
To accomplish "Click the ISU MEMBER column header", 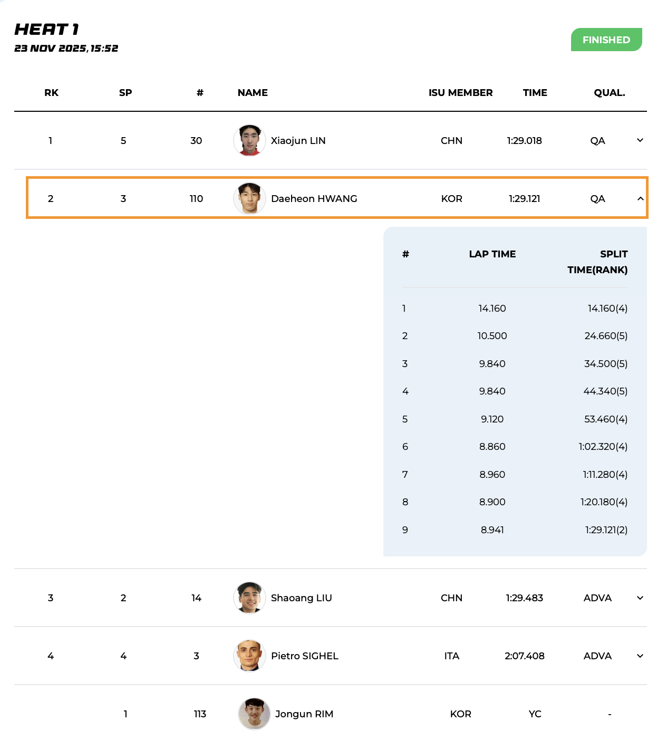I will [x=460, y=93].
